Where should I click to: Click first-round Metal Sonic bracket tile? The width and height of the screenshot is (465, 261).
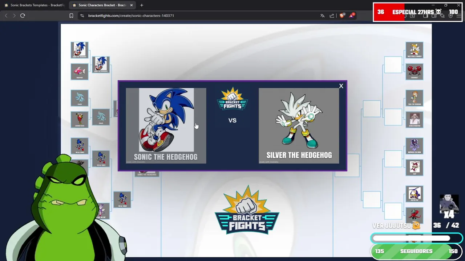[x=80, y=146]
